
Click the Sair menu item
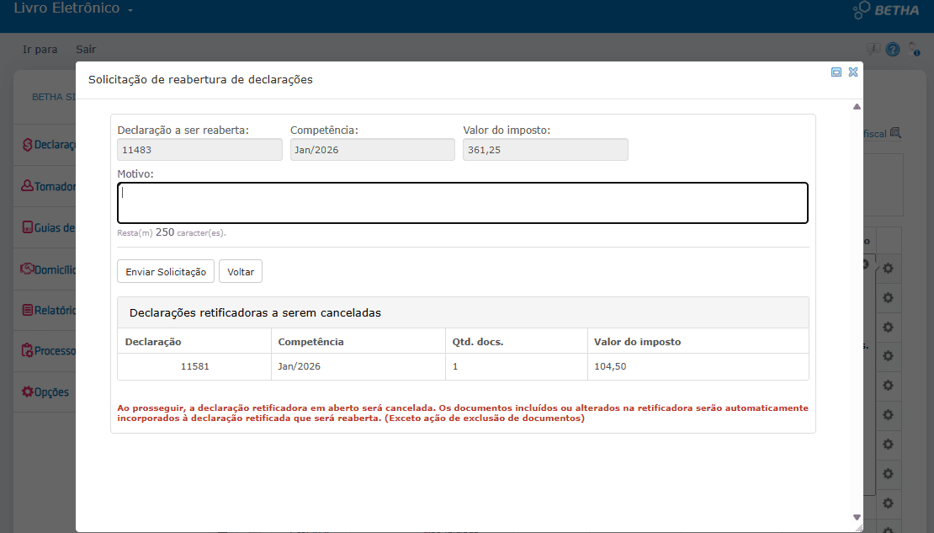[x=86, y=50]
